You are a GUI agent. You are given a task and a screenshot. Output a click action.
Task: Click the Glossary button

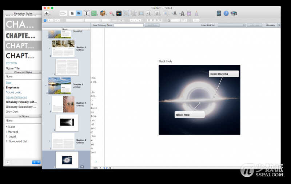pos(270,25)
